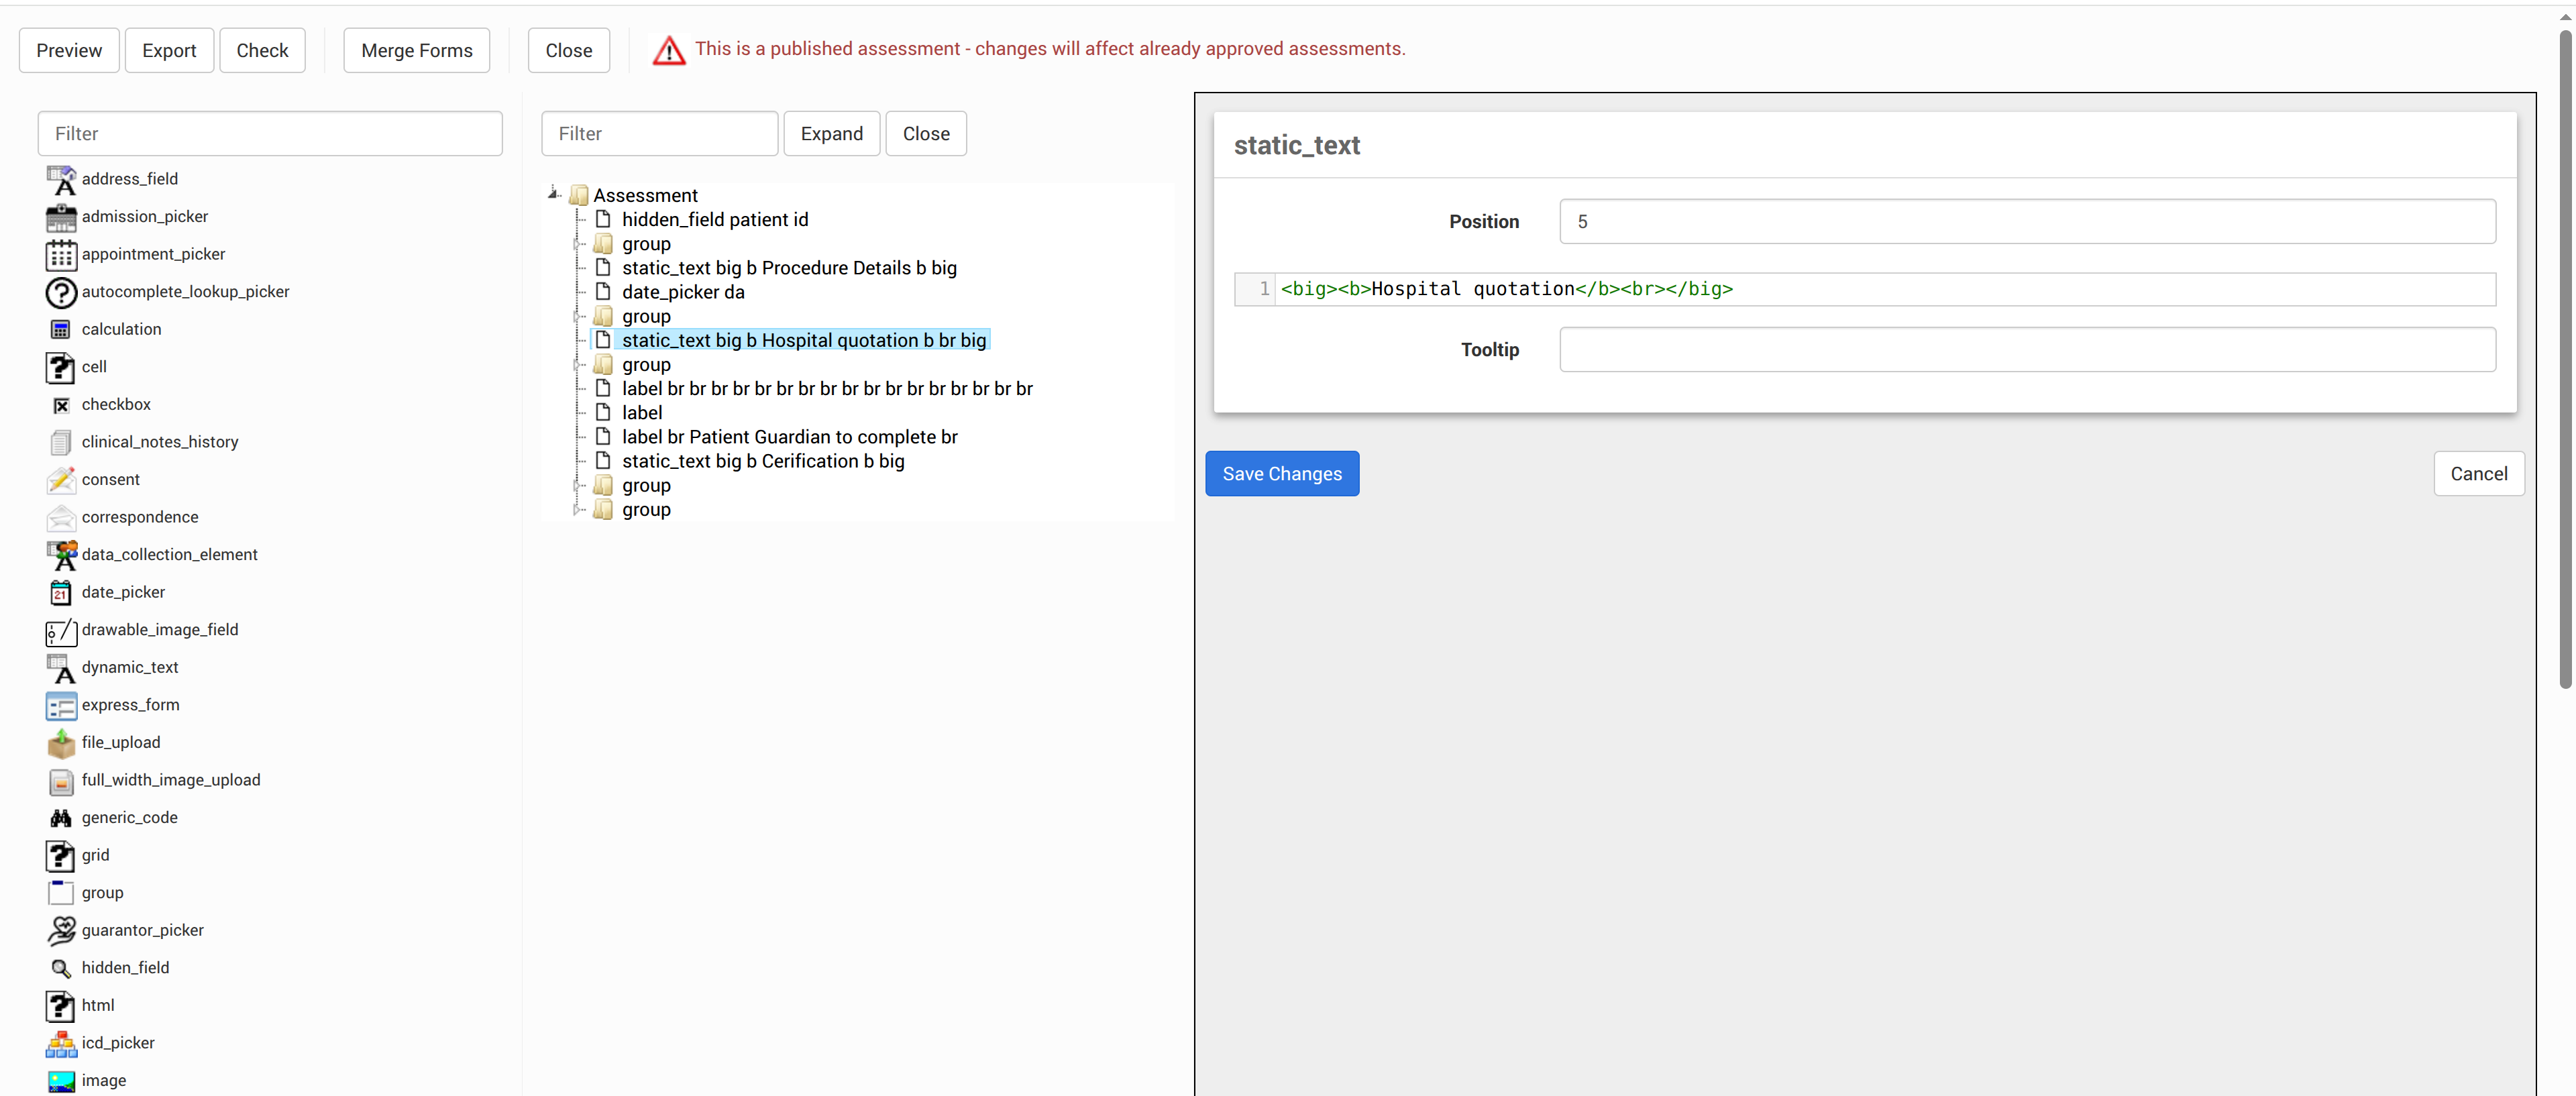Select static_text Procedure Details tree item
This screenshot has height=1096, width=2576.
tap(788, 268)
